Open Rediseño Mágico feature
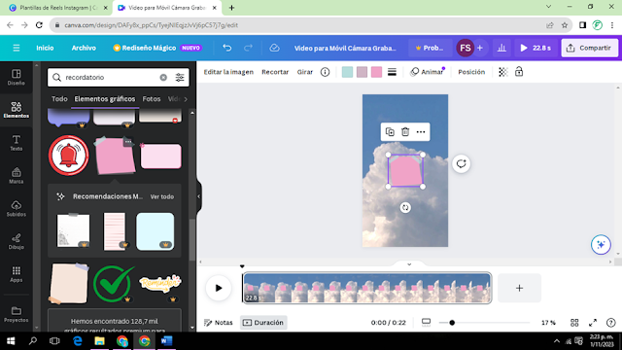622x350 pixels. pyautogui.click(x=157, y=48)
